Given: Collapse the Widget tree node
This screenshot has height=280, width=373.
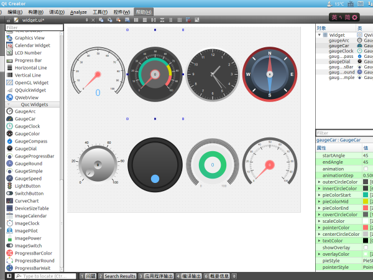Looking at the screenshot, I should (x=319, y=35).
